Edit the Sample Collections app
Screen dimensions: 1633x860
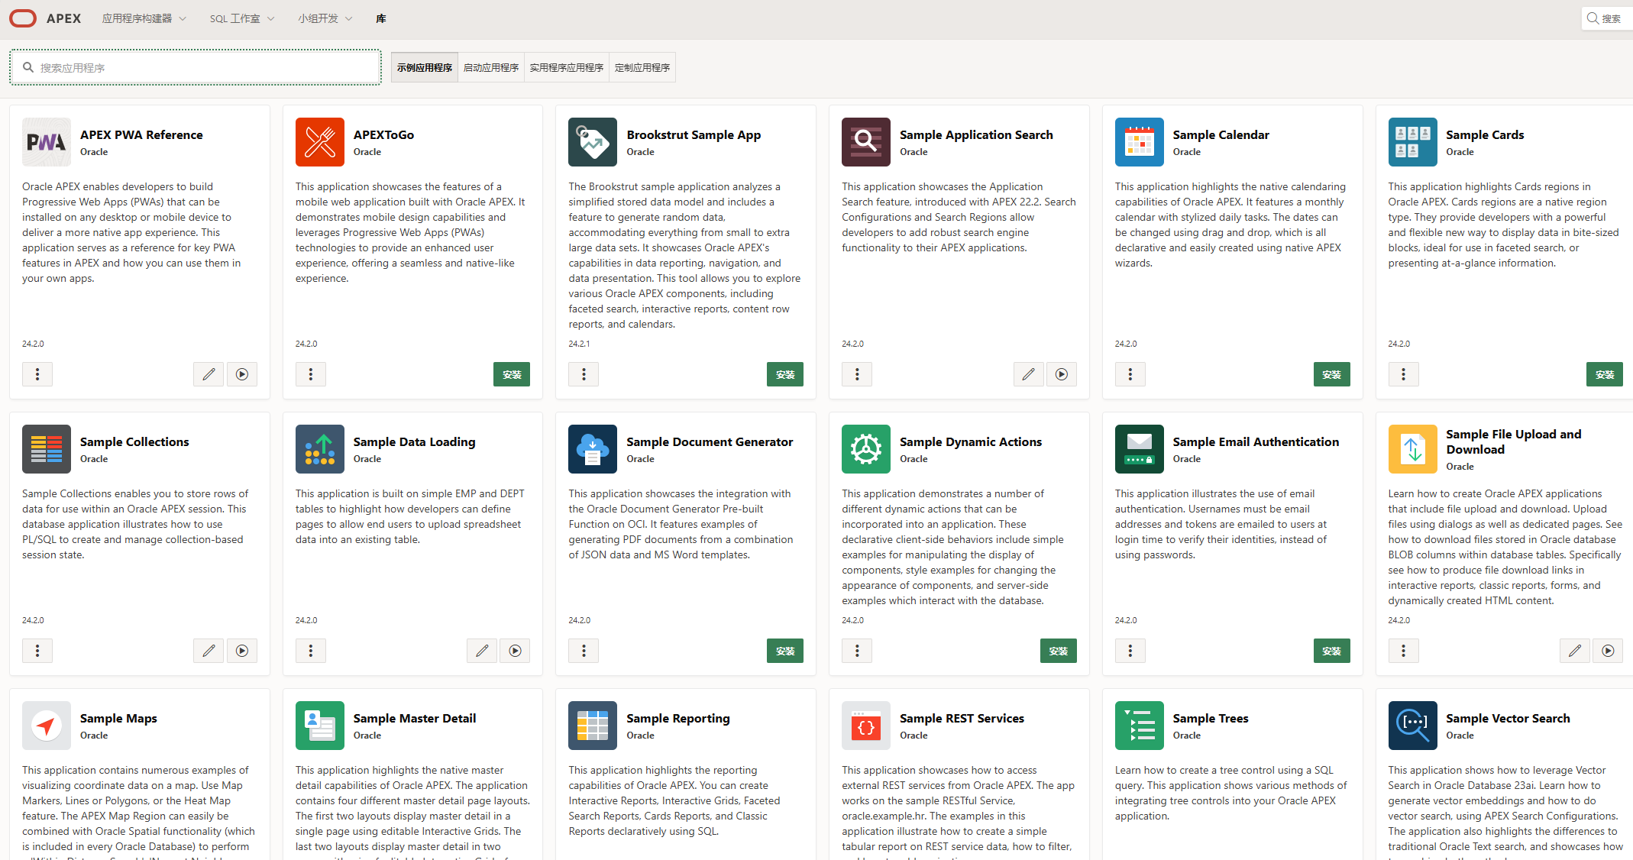click(x=209, y=651)
